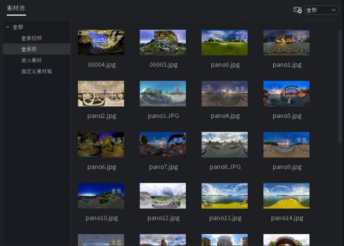
Task: Select the 全景视频 category
Action: point(31,38)
